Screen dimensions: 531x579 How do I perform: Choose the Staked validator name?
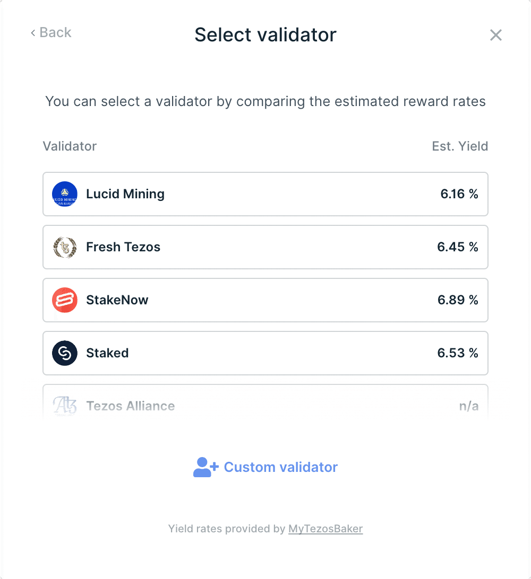click(107, 353)
